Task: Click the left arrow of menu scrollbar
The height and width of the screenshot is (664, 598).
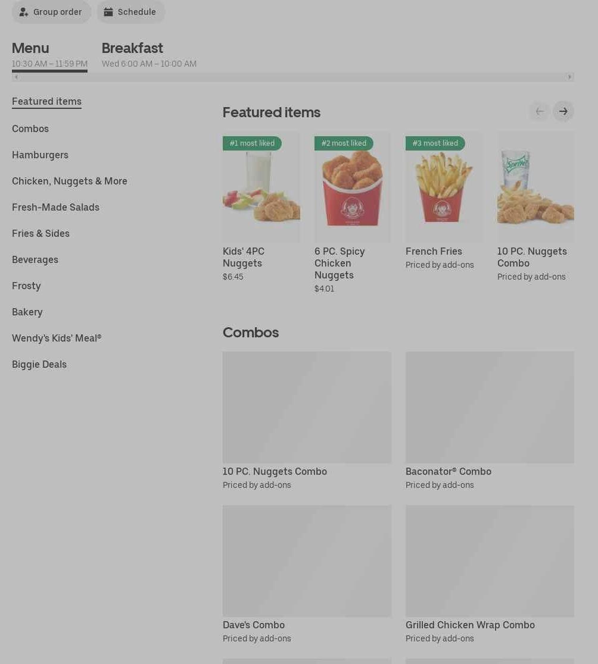Action: click(x=16, y=77)
